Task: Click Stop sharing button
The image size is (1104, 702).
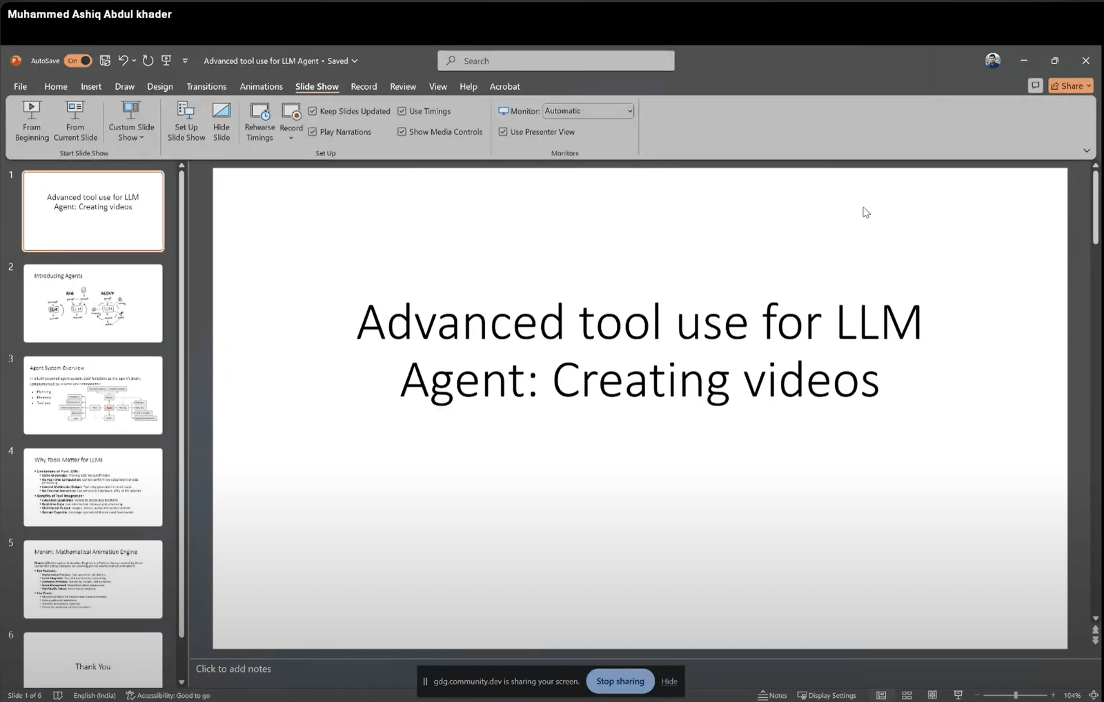Action: pos(620,681)
